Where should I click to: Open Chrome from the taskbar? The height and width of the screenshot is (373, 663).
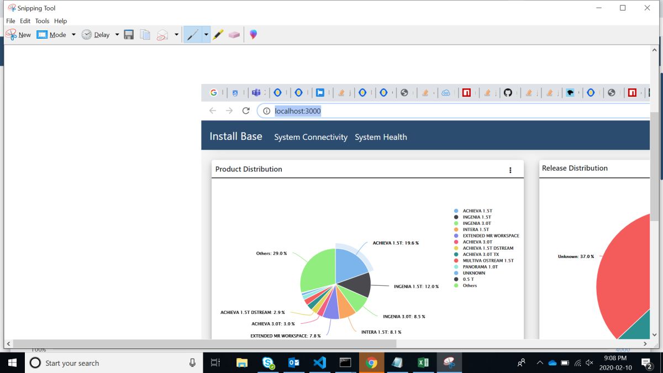pyautogui.click(x=371, y=363)
